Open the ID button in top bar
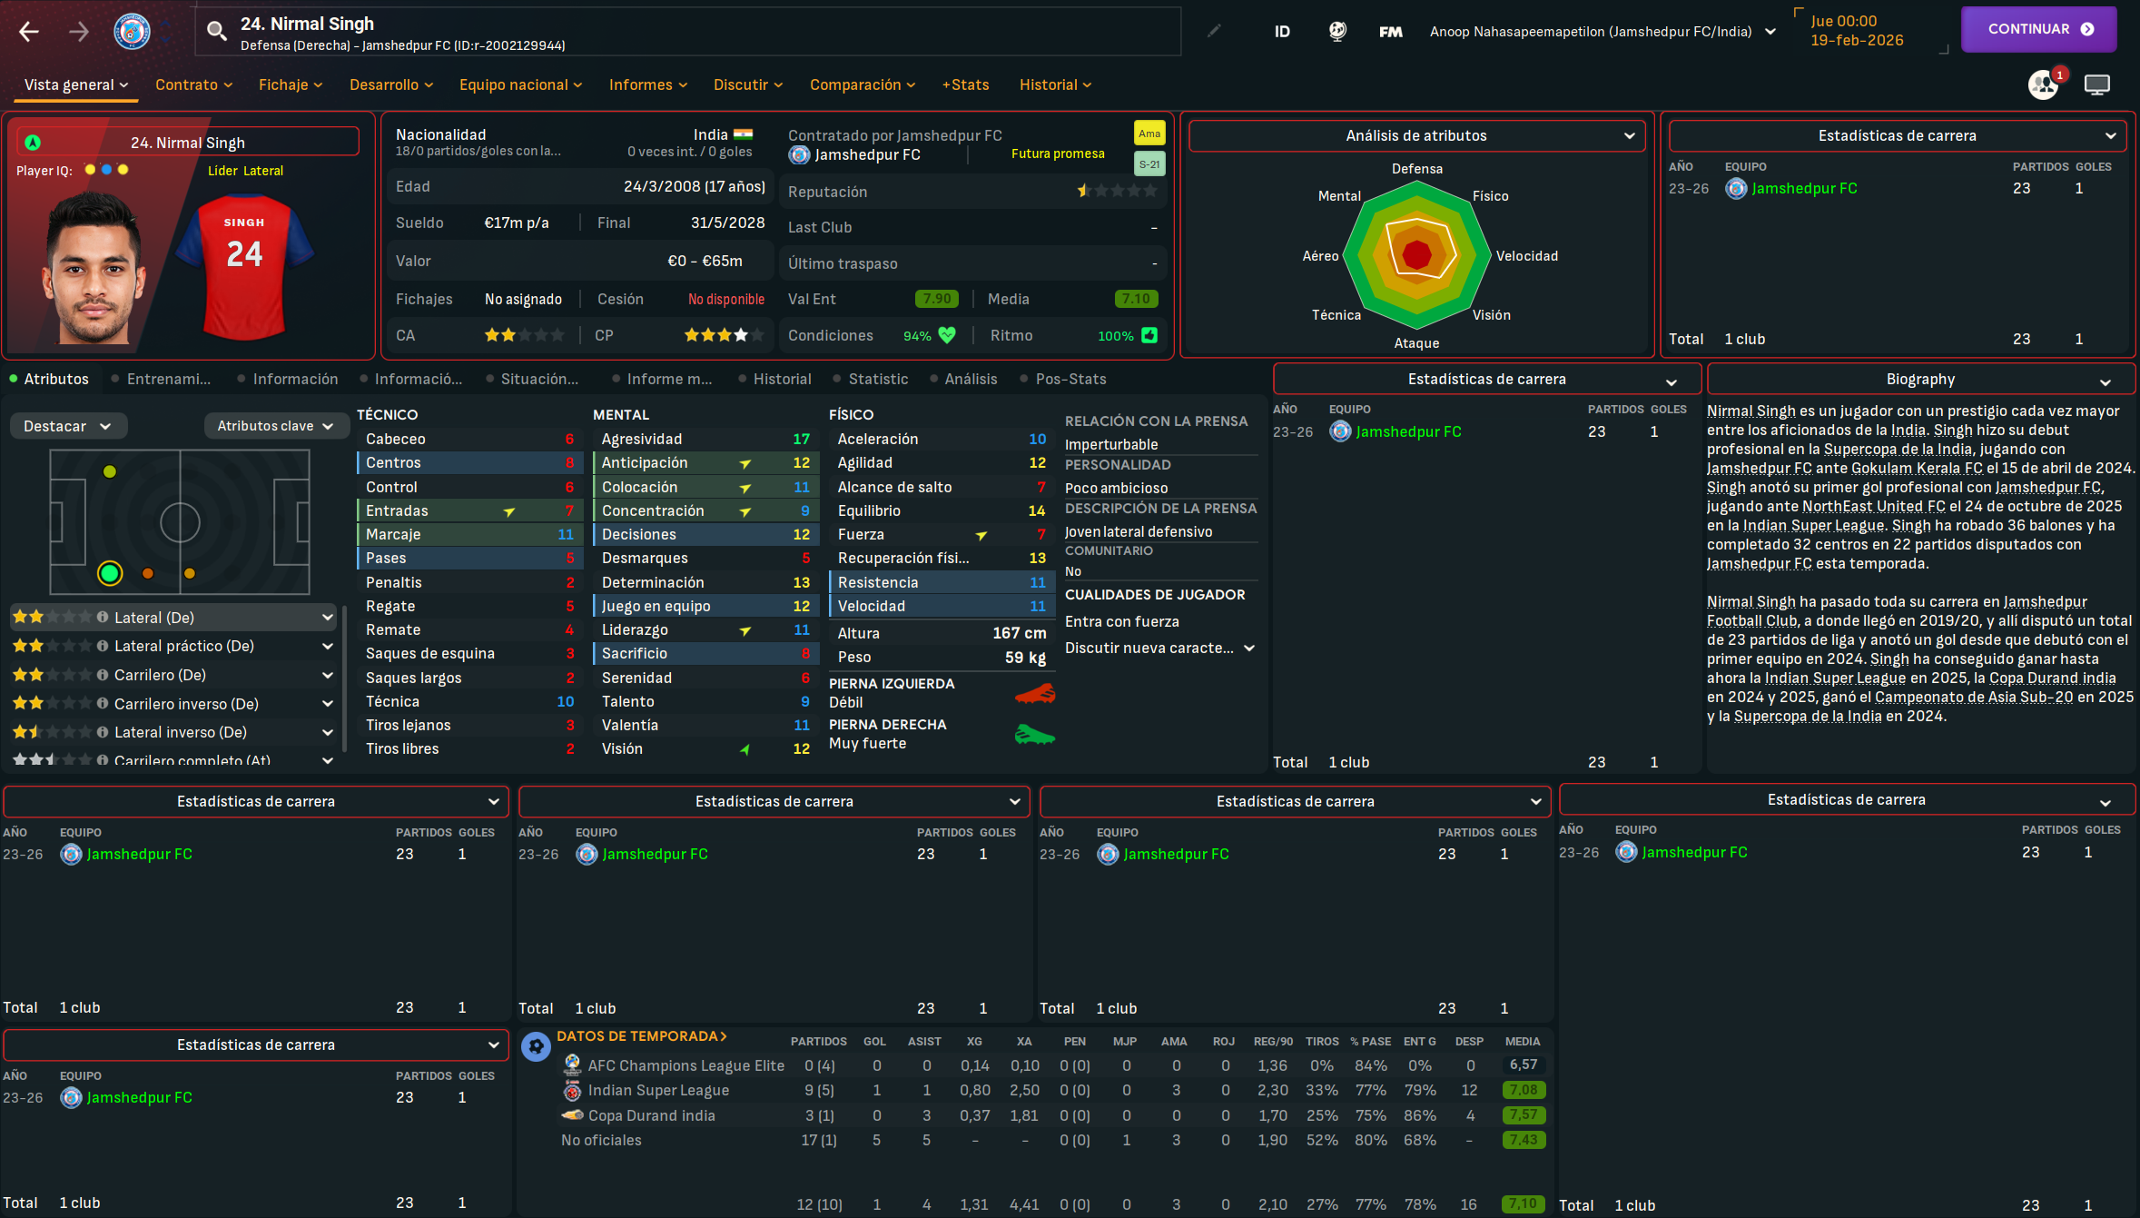This screenshot has width=2140, height=1218. [x=1282, y=32]
